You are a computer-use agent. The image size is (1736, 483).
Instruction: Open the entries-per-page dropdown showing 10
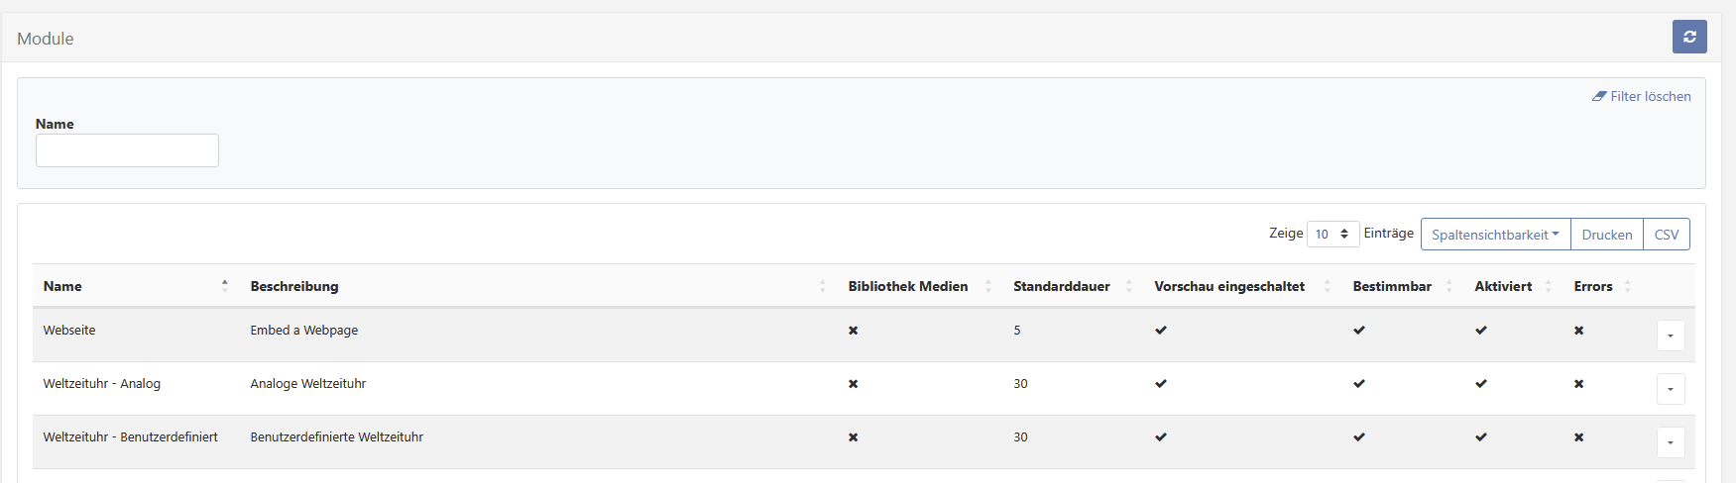tap(1332, 235)
